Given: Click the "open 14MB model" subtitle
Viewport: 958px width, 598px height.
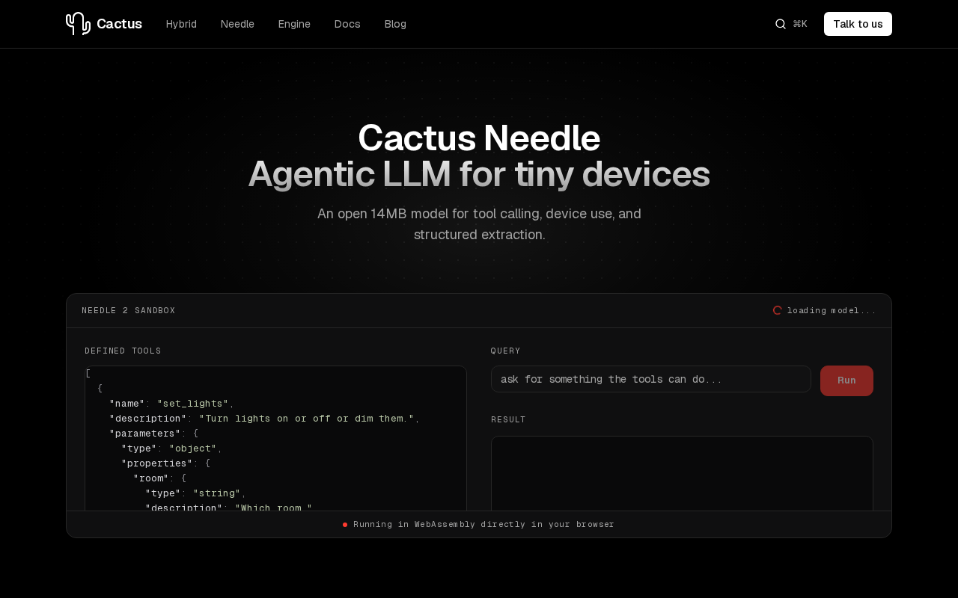Looking at the screenshot, I should click(x=479, y=224).
